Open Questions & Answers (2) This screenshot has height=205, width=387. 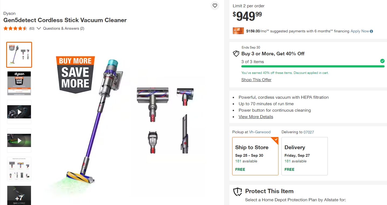click(x=64, y=28)
